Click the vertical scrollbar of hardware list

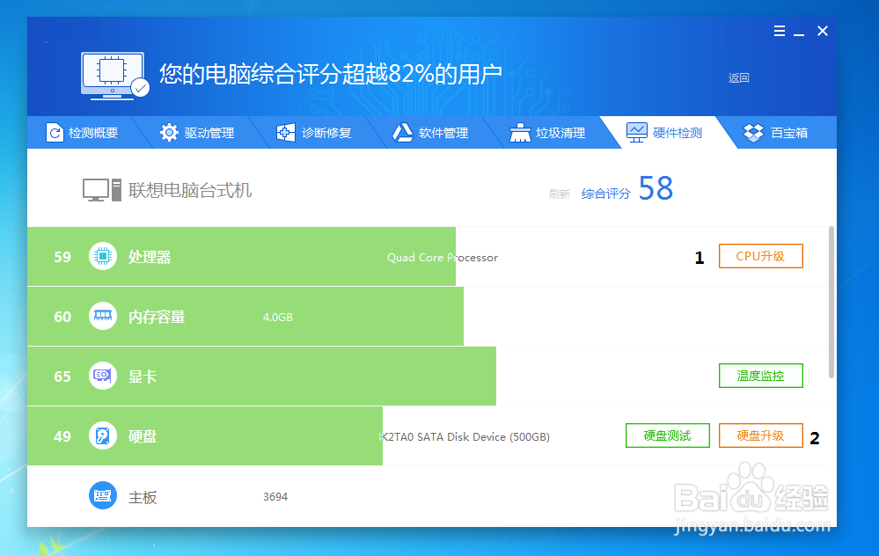tap(831, 303)
